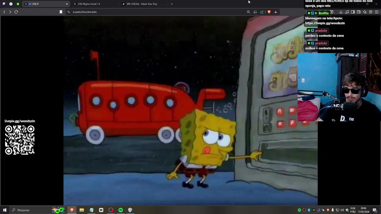Image resolution: width=381 pixels, height=214 pixels.
Task: Open the clock showing 20:06
Action: pyautogui.click(x=363, y=210)
